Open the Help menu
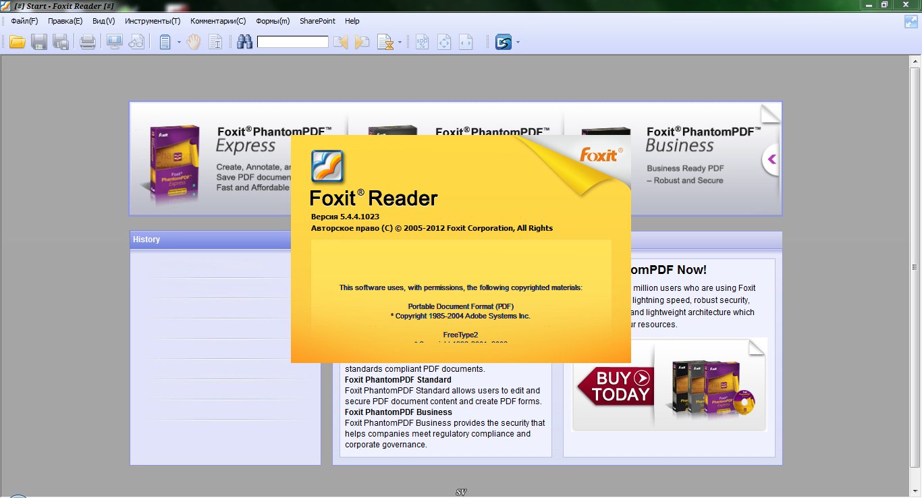Image resolution: width=922 pixels, height=498 pixels. click(352, 21)
